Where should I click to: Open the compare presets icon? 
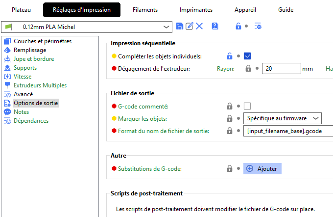(215, 26)
